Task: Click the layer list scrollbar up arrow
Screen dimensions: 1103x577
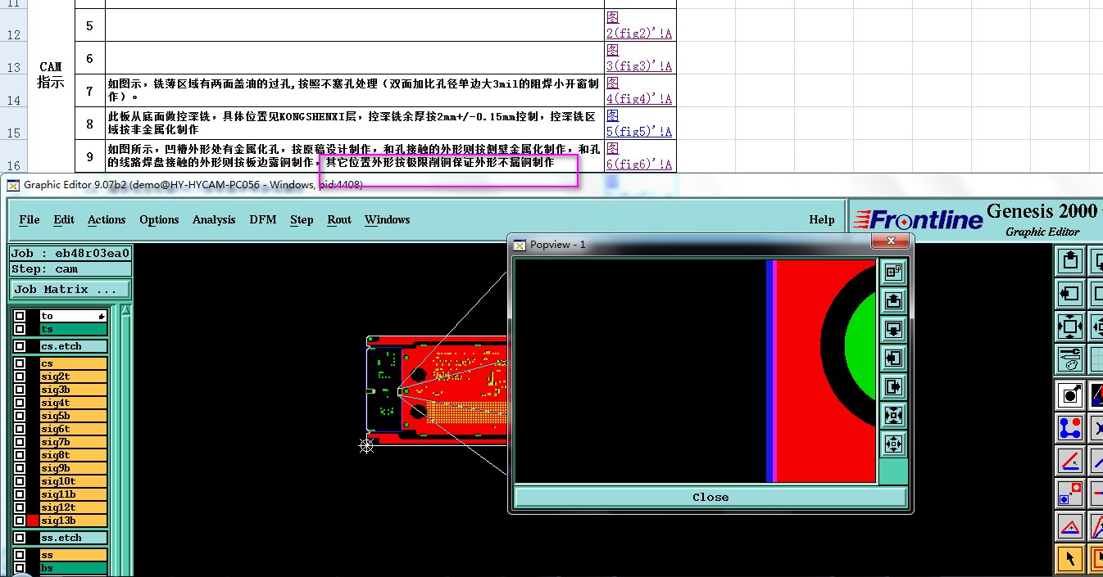Action: [125, 310]
